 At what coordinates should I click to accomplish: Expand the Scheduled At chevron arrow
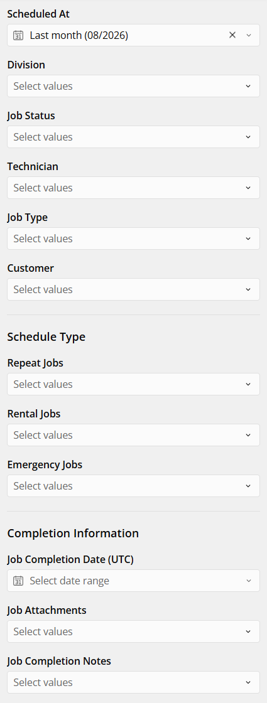[249, 35]
